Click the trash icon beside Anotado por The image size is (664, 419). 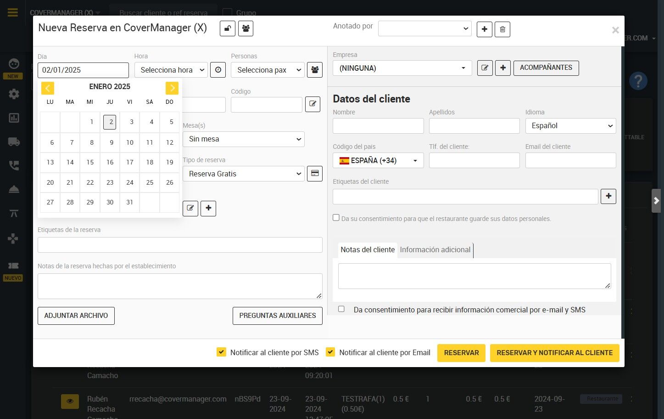point(502,29)
